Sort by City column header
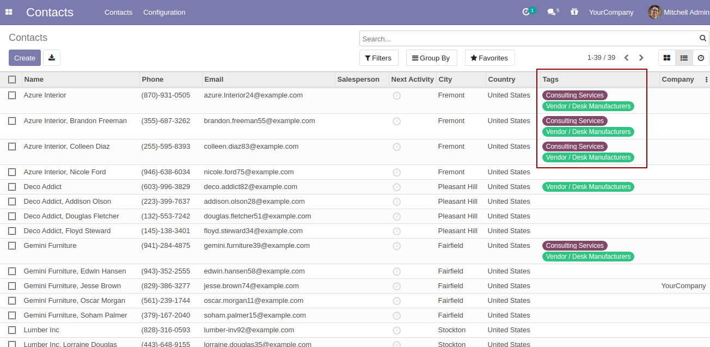The width and height of the screenshot is (710, 347). tap(461, 80)
